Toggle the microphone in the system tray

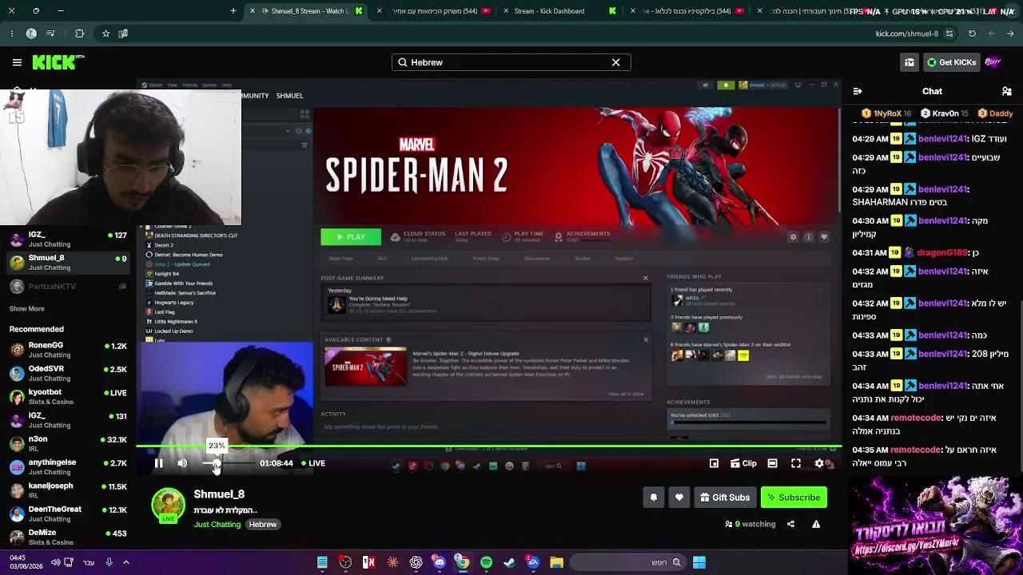pyautogui.click(x=109, y=563)
